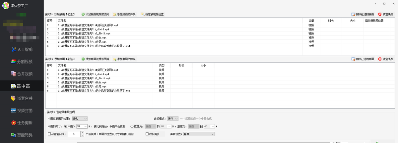Open the height percentage dropdown after 高度为
The width and height of the screenshot is (398, 143).
click(209, 126)
